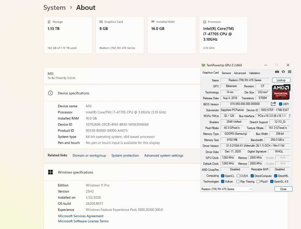
Task: Open the System protection link
Action: click(x=125, y=155)
